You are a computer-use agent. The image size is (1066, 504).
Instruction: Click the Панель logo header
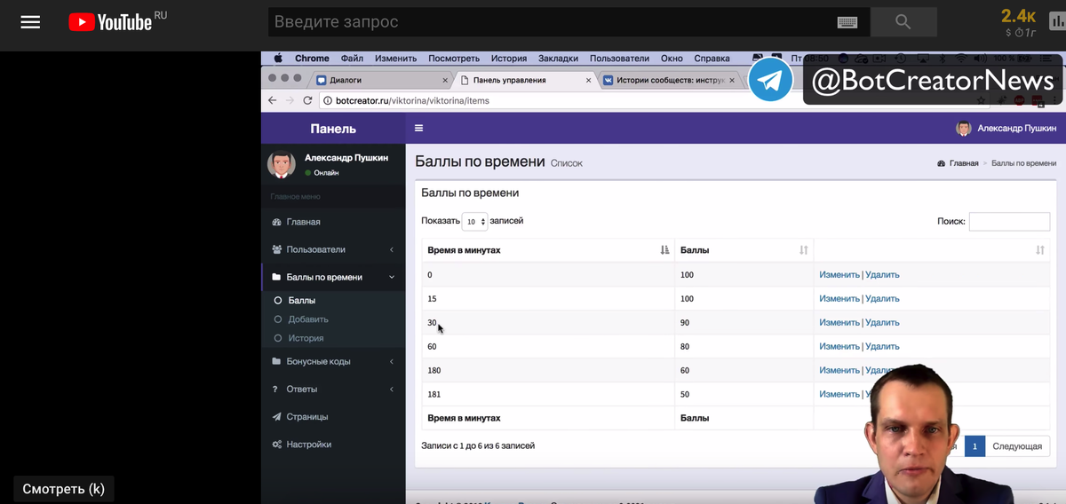pyautogui.click(x=333, y=129)
